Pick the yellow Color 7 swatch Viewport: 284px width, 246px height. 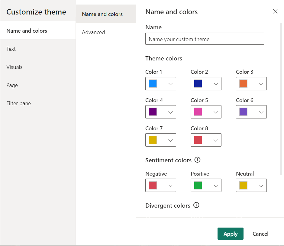(x=153, y=140)
